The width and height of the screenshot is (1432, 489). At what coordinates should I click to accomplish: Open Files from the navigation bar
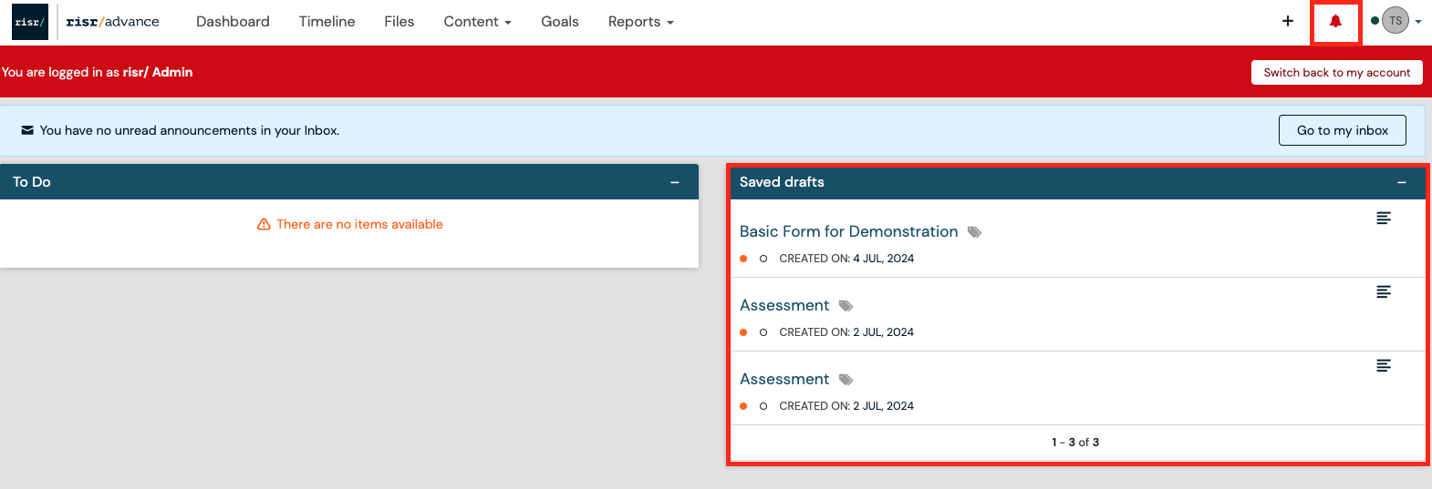coord(399,22)
